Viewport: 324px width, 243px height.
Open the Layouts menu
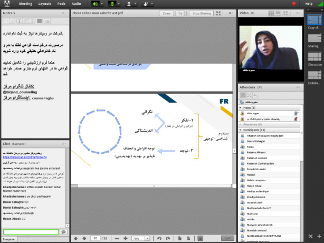coord(45,4)
